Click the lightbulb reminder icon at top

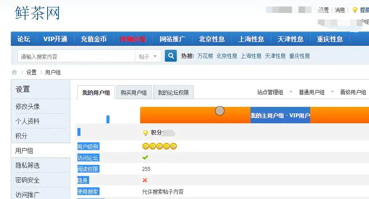[355, 10]
